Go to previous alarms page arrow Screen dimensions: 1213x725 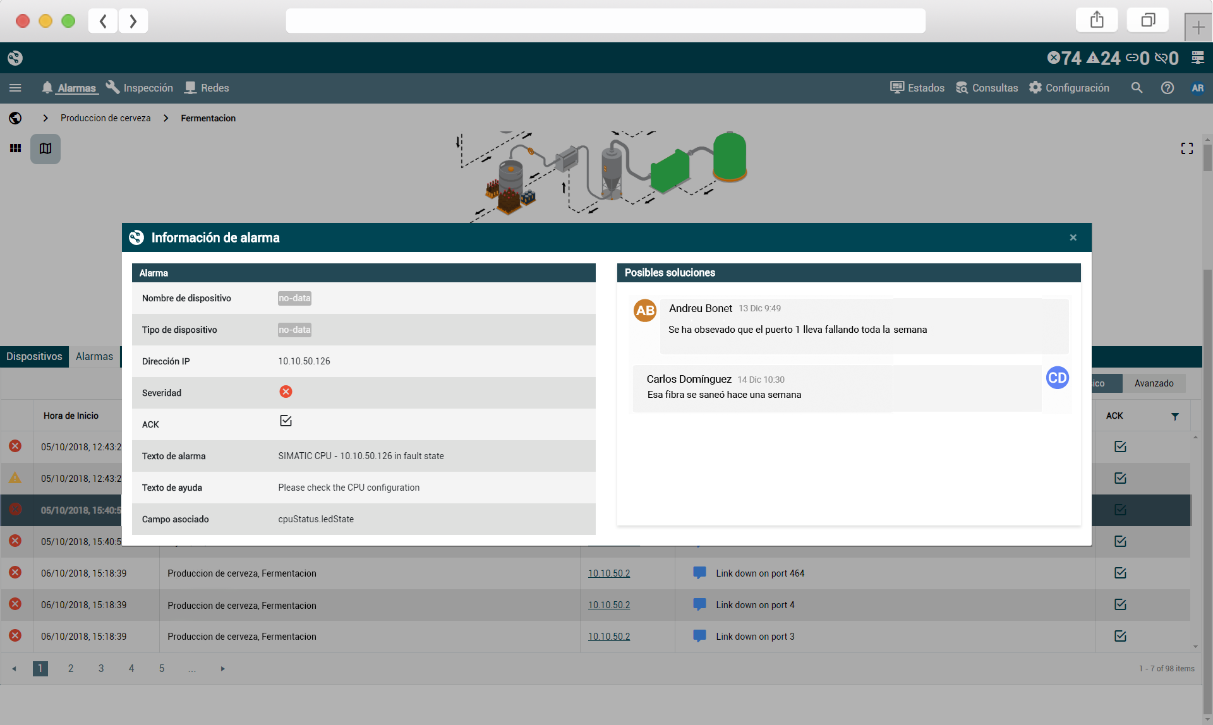pyautogui.click(x=14, y=669)
